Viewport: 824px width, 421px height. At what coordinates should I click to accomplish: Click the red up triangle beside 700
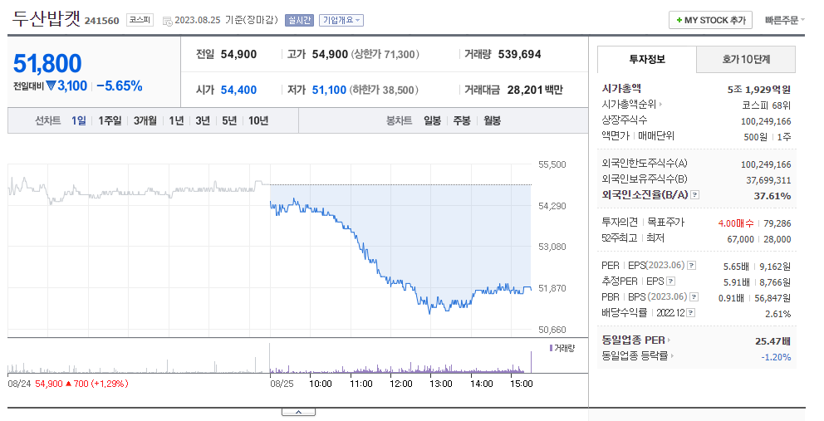68,384
